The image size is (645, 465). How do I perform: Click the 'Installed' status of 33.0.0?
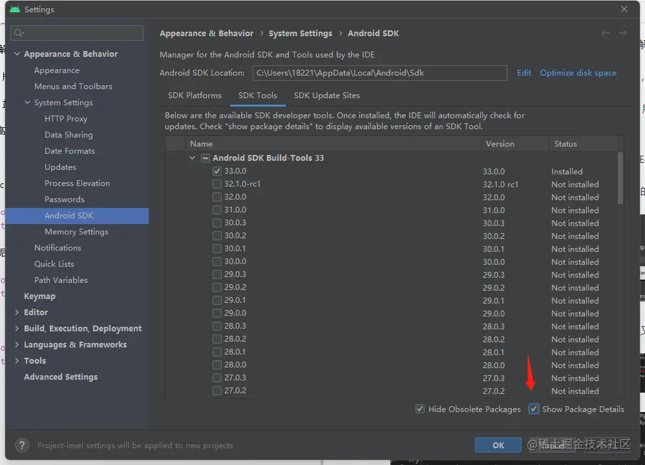[567, 171]
